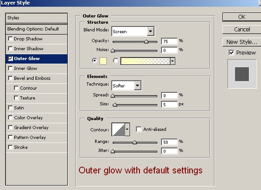
Task: Click the New Style button
Action: tap(242, 42)
